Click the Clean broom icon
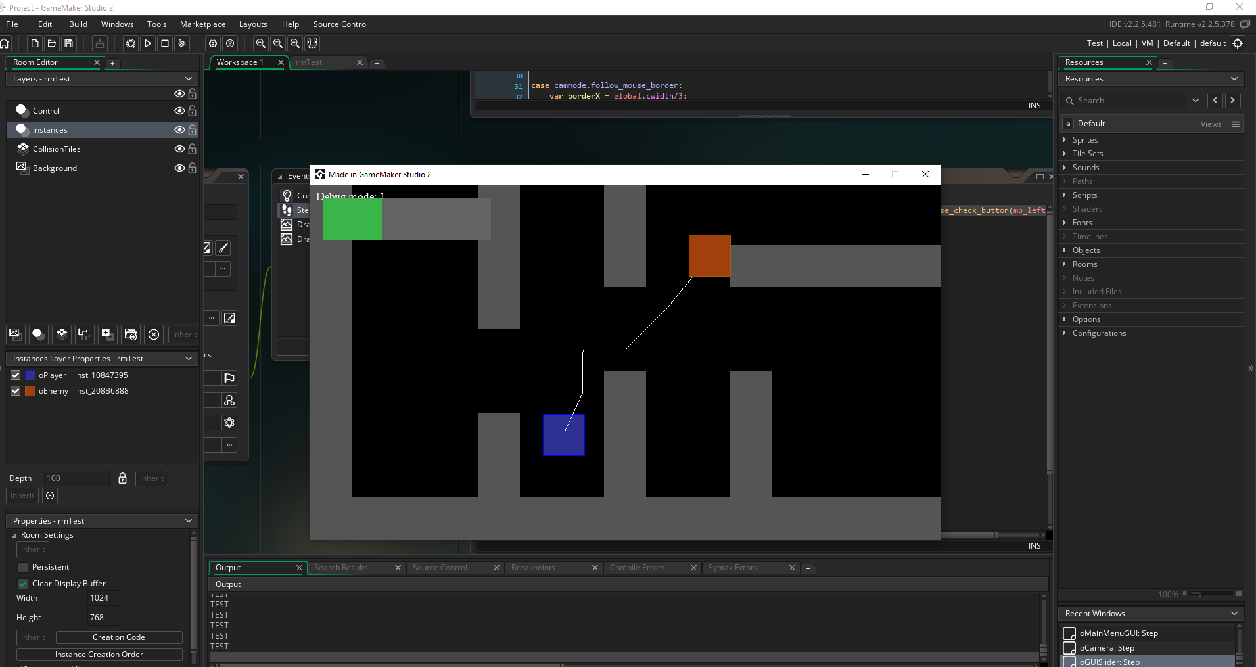The width and height of the screenshot is (1256, 667). pos(182,43)
